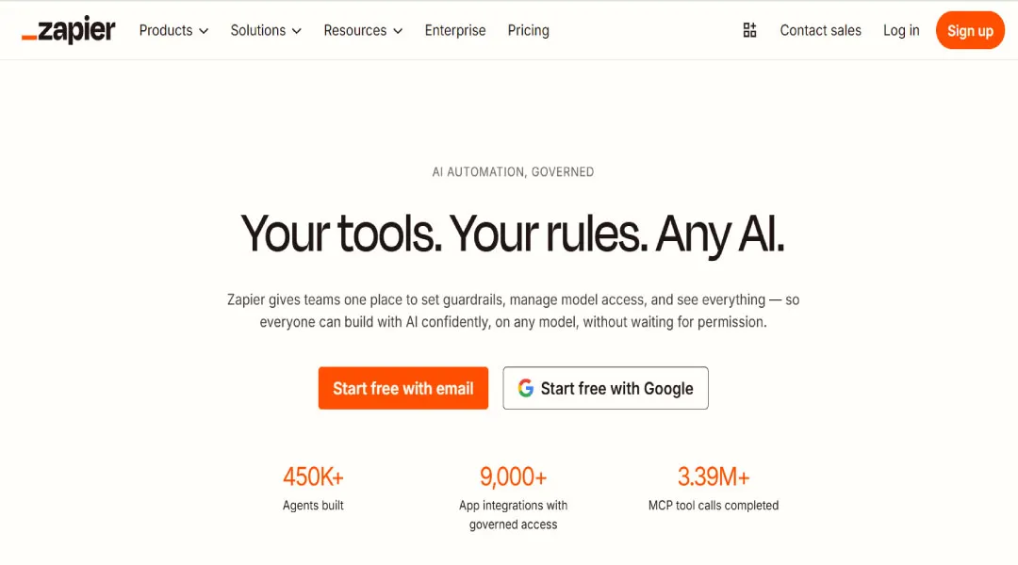Click the Log in link
This screenshot has height=565, width=1018.
click(901, 30)
